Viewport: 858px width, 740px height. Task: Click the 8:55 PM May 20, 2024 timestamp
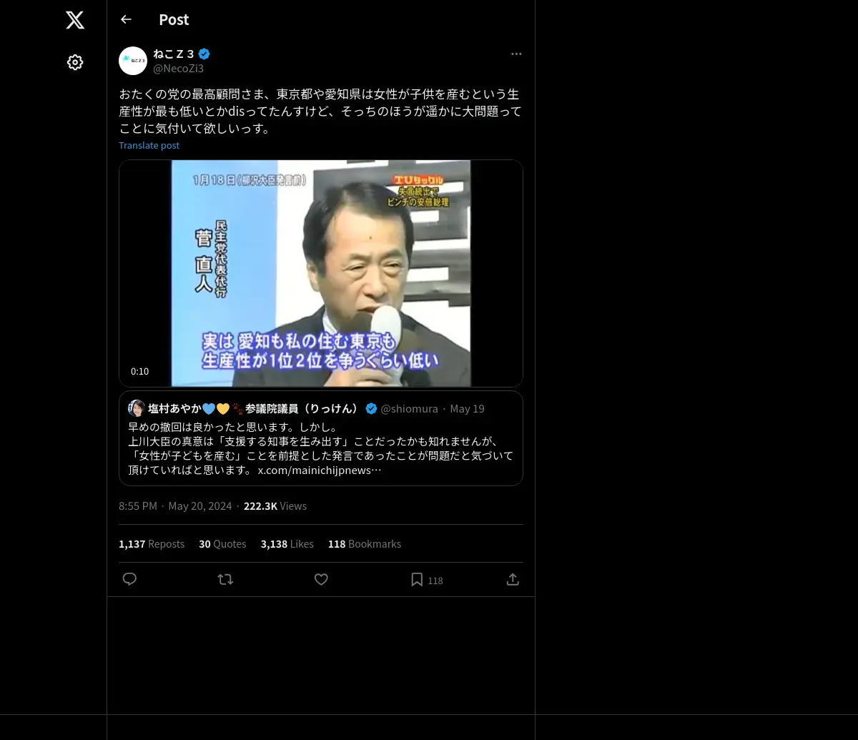point(175,506)
